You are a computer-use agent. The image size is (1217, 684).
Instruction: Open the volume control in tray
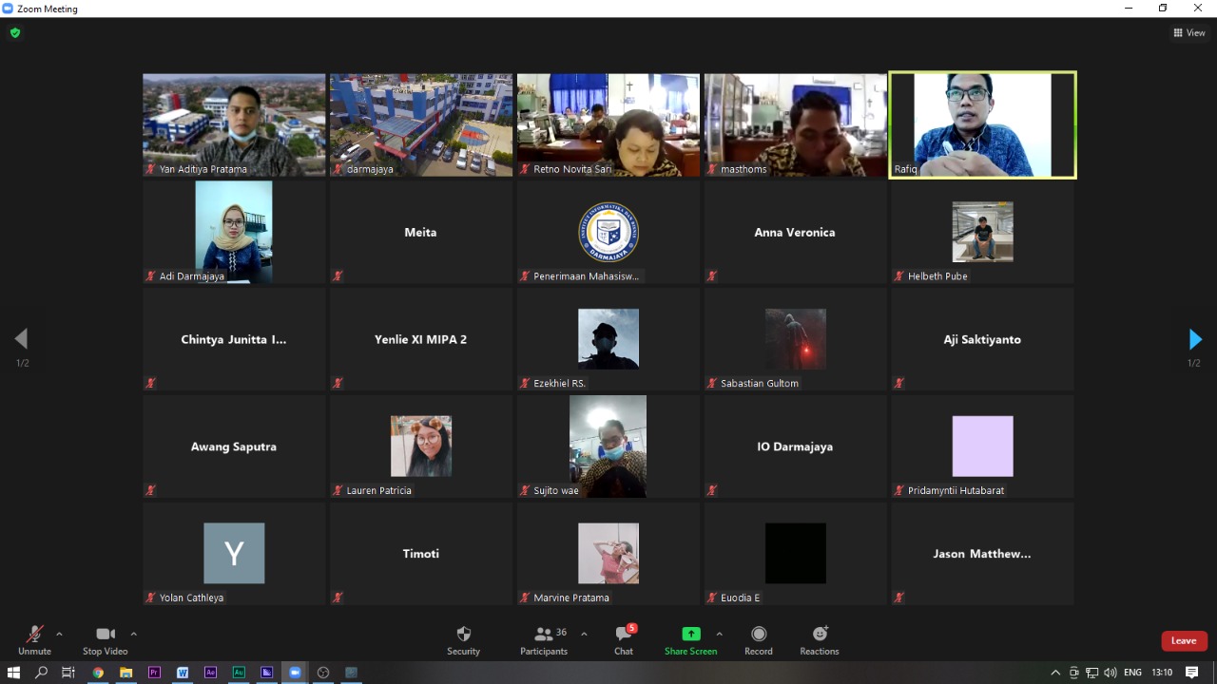tap(1110, 673)
